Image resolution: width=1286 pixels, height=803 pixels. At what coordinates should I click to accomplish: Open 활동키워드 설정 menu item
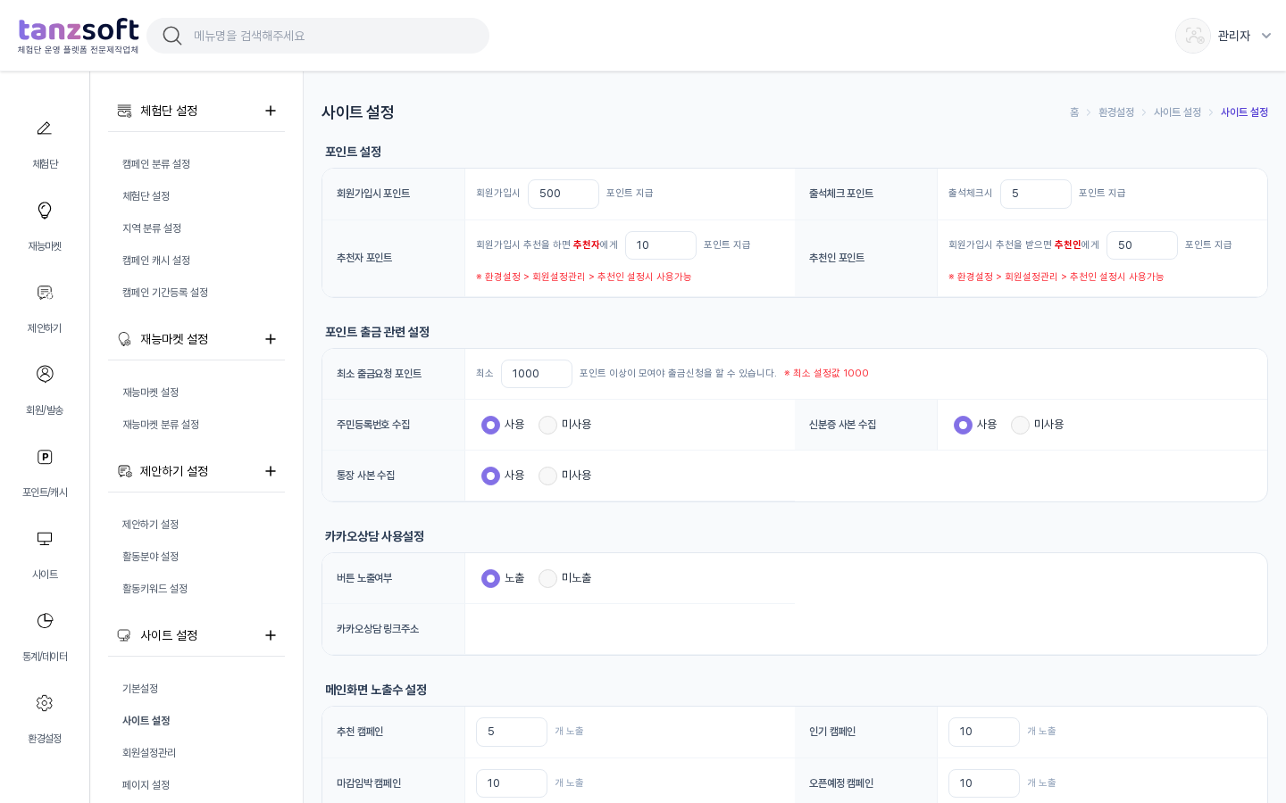point(155,589)
